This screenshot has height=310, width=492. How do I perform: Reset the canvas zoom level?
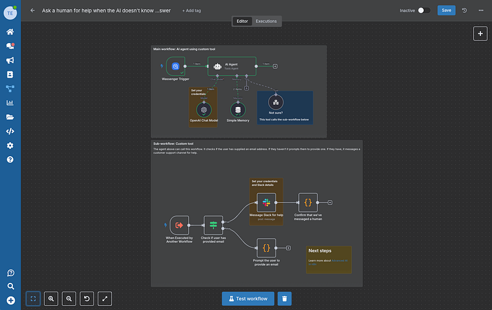[x=86, y=298]
